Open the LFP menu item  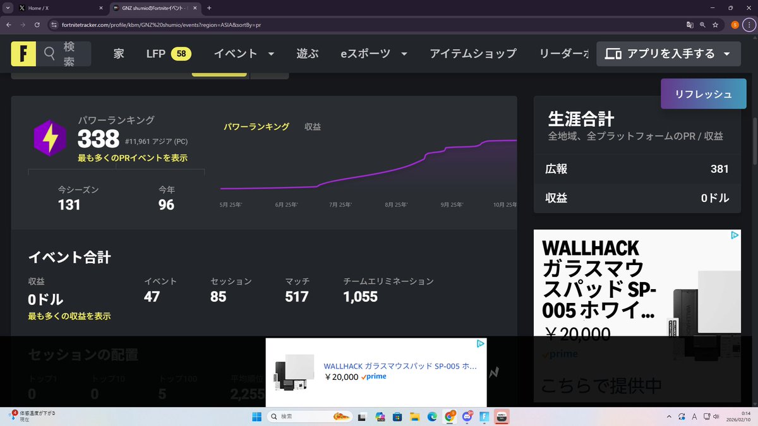point(169,54)
